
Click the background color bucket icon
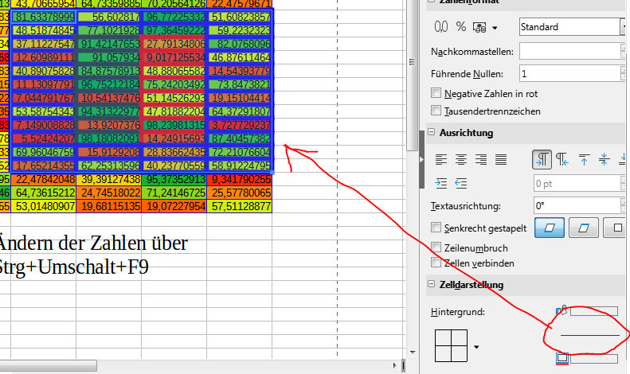click(x=562, y=310)
